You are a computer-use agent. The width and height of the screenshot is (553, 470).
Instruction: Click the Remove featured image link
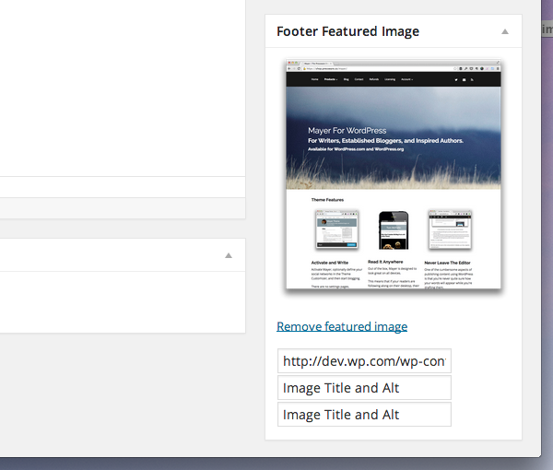click(x=342, y=326)
